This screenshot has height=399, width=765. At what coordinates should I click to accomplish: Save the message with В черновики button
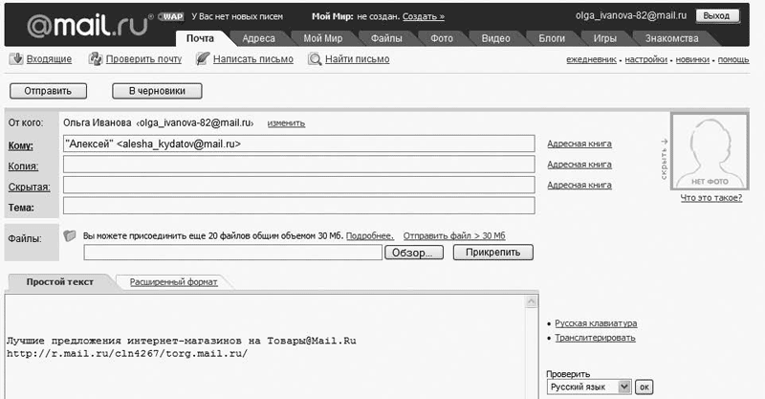point(157,92)
